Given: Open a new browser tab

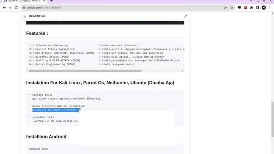Looking at the screenshot, I should point(51,1).
